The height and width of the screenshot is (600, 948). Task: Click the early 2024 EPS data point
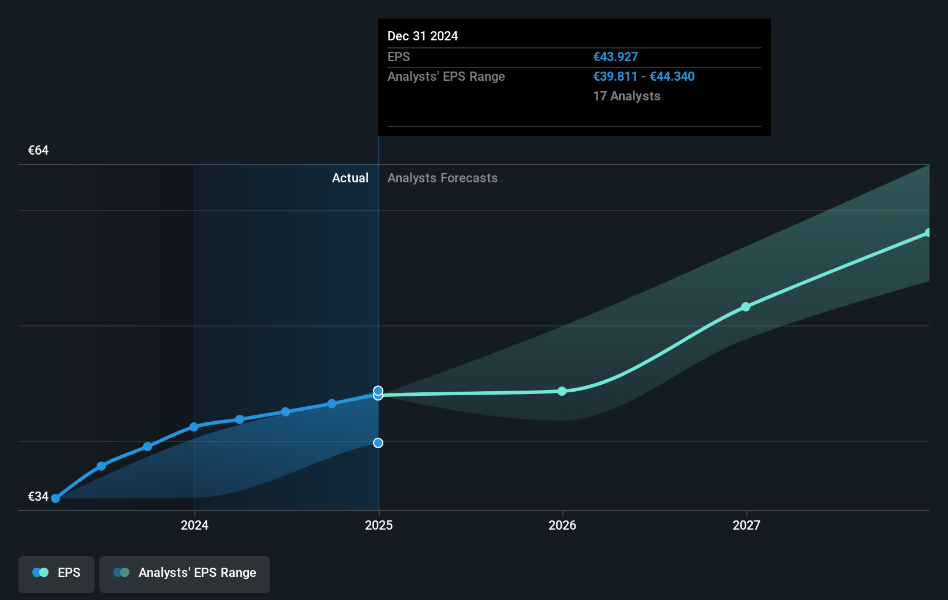(x=194, y=427)
